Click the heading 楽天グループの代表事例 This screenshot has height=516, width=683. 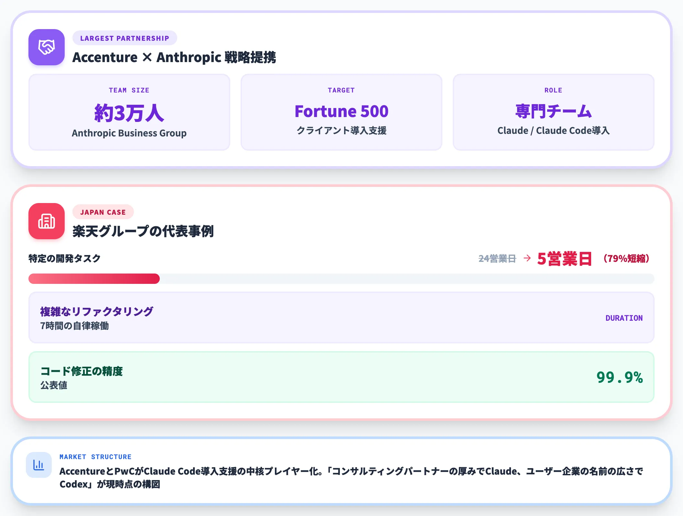click(143, 231)
